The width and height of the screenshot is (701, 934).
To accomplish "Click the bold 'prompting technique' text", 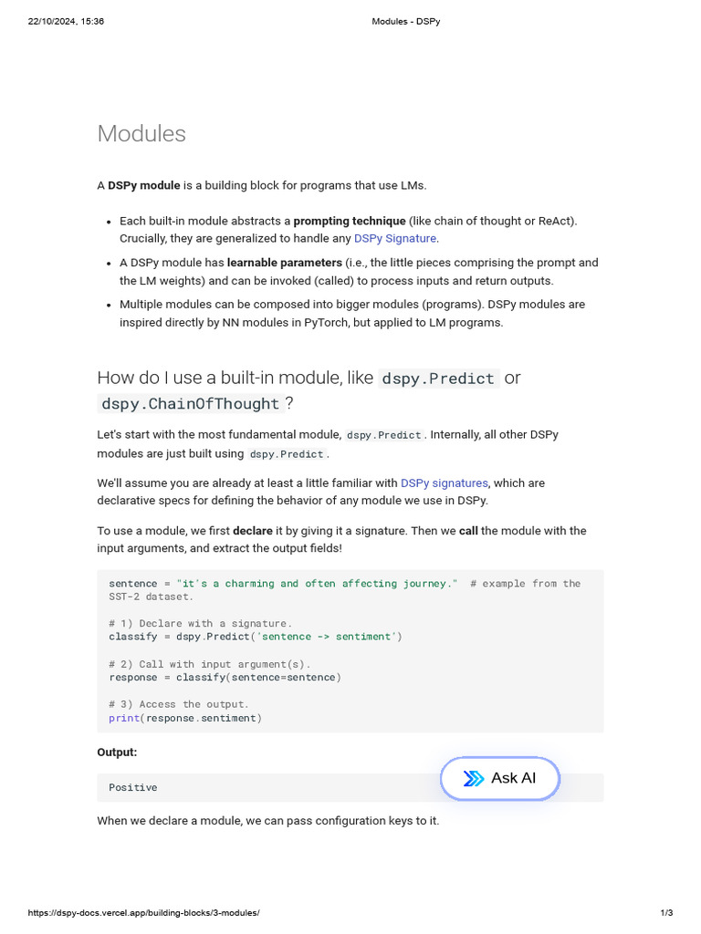I will click(350, 221).
